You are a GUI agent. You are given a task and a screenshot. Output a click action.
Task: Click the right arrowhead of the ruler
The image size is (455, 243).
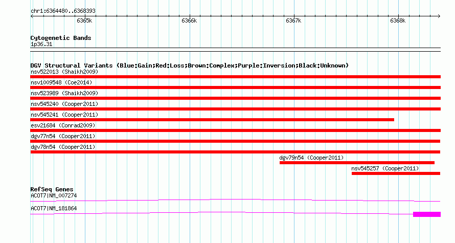pos(439,16)
